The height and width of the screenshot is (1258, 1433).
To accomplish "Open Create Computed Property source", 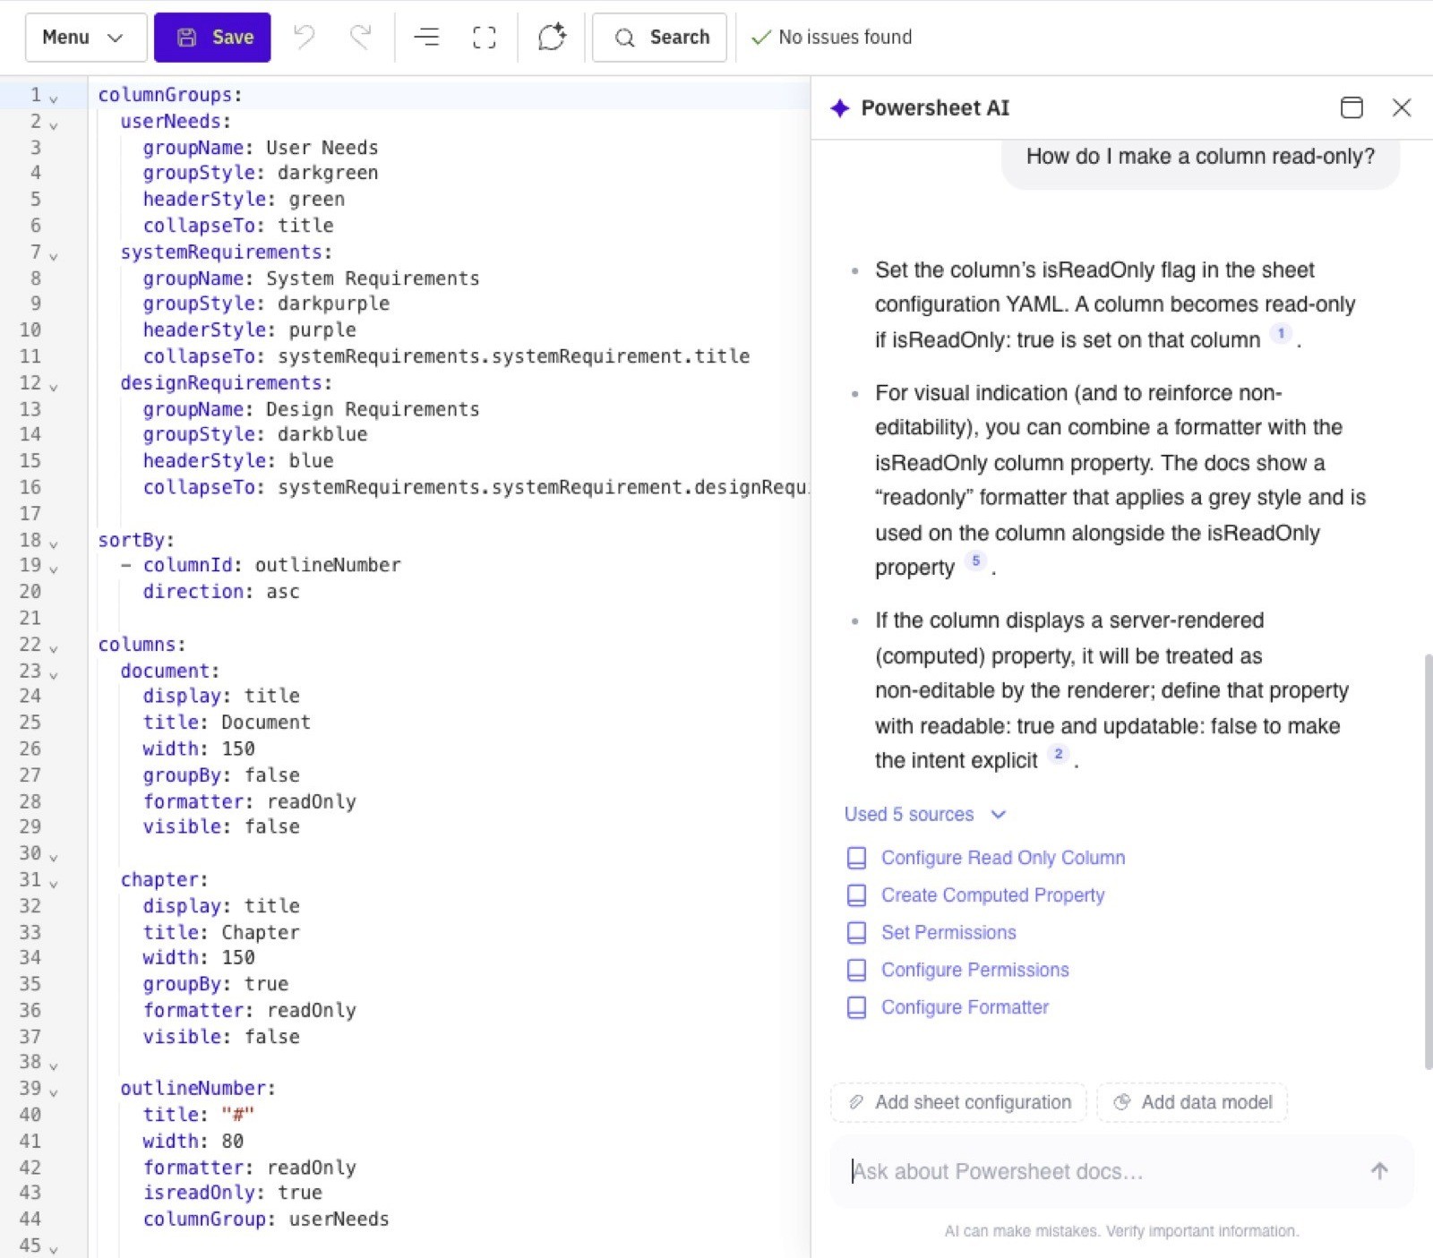I will 992,895.
